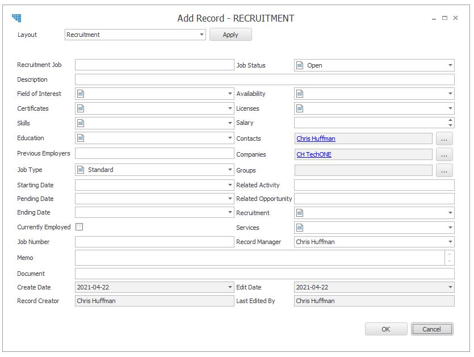This screenshot has width=474, height=357.
Task: Open the CH TechONE company link
Action: pos(314,155)
